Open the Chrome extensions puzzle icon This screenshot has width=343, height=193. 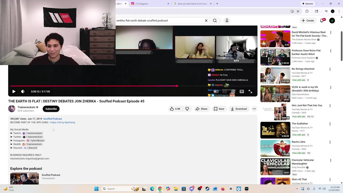point(307,11)
